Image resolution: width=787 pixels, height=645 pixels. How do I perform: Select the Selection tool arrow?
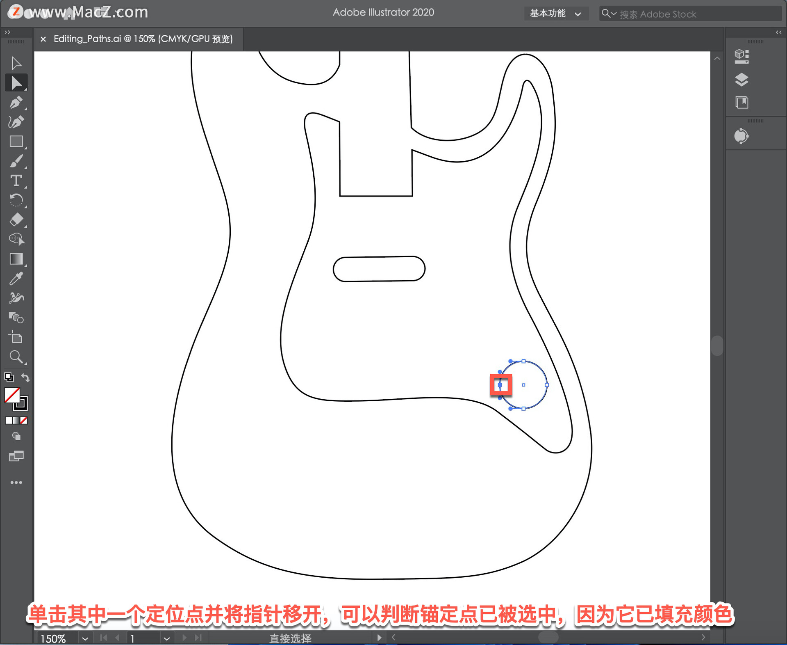pos(16,63)
